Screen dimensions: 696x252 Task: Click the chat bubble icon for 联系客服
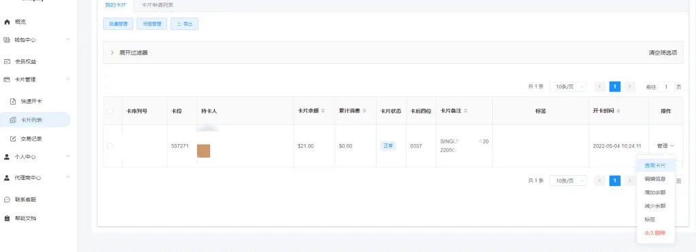click(x=7, y=199)
